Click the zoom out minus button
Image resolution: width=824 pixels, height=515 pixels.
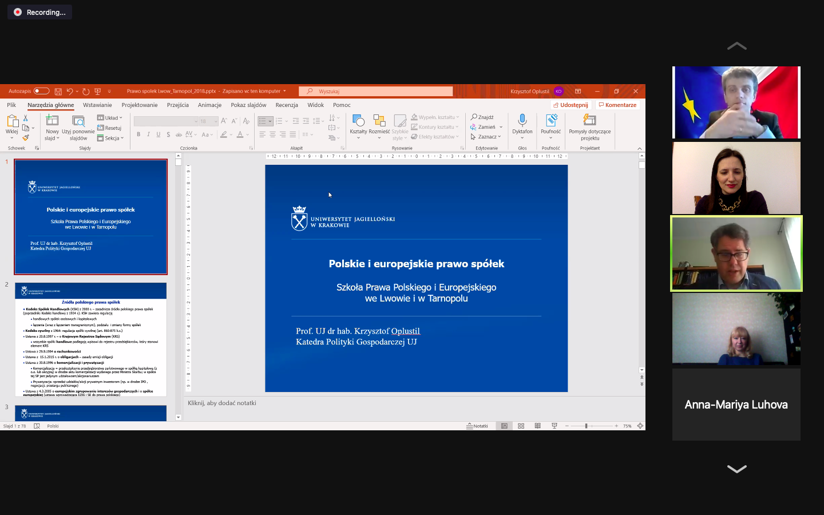click(567, 426)
